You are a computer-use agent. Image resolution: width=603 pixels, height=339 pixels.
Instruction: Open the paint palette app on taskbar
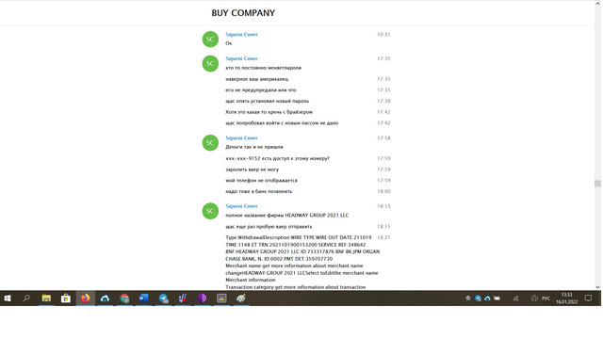pos(241,299)
